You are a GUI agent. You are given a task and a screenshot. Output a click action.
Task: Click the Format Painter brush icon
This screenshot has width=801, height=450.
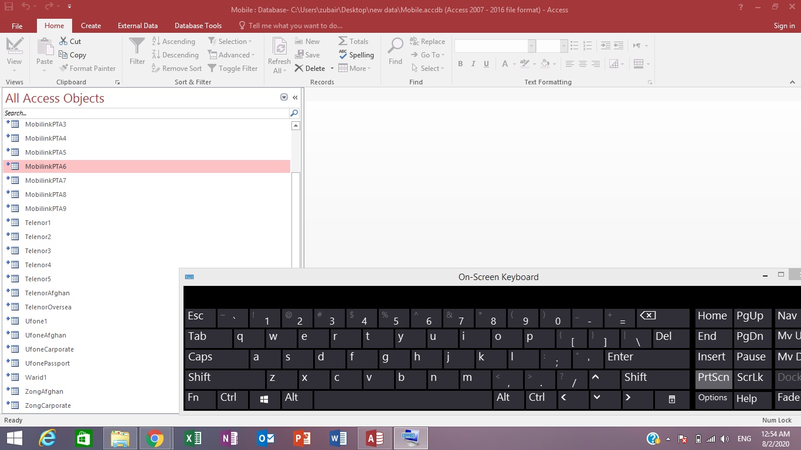point(63,68)
